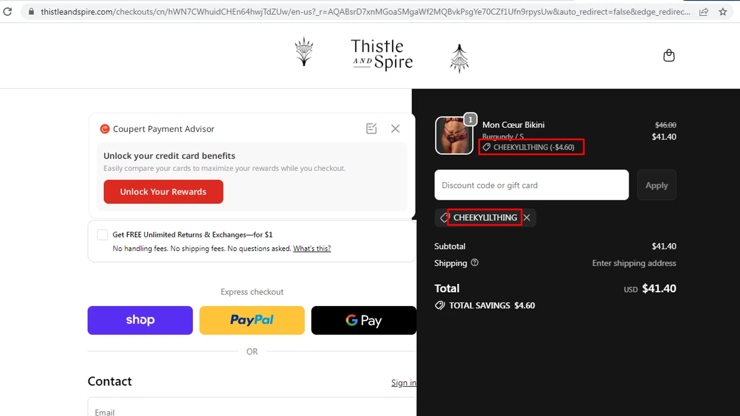Click the applied CHEEKYLILTHING code label
The width and height of the screenshot is (740, 416).
coord(485,218)
